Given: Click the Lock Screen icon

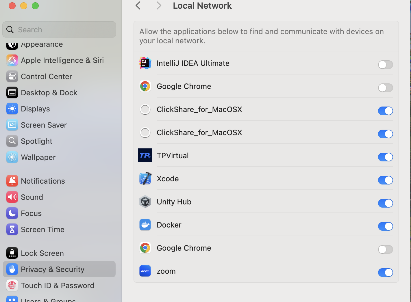Looking at the screenshot, I should click(x=12, y=253).
